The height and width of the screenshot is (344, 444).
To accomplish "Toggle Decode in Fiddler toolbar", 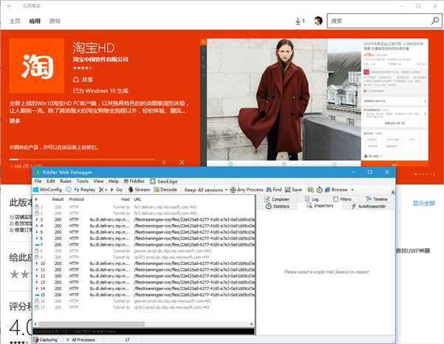I will point(165,190).
